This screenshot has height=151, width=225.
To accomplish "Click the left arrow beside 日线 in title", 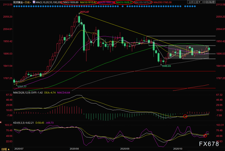I will pyautogui.click(x=24, y=2).
